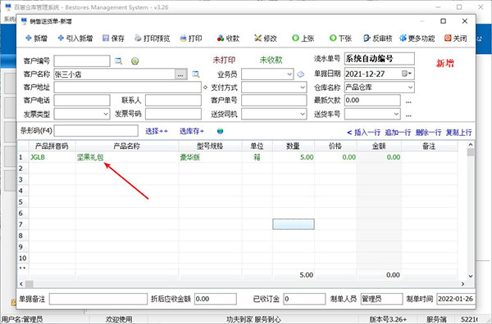The width and height of the screenshot is (492, 324).
Task: Expand the 送货车号 dropdown
Action: tap(396, 114)
